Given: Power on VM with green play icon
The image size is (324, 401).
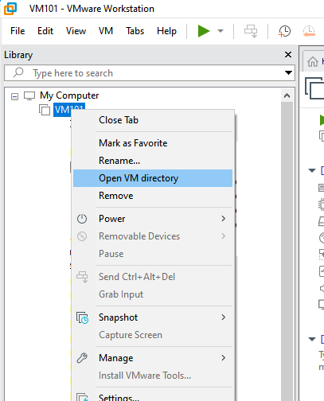Looking at the screenshot, I should pyautogui.click(x=204, y=31).
